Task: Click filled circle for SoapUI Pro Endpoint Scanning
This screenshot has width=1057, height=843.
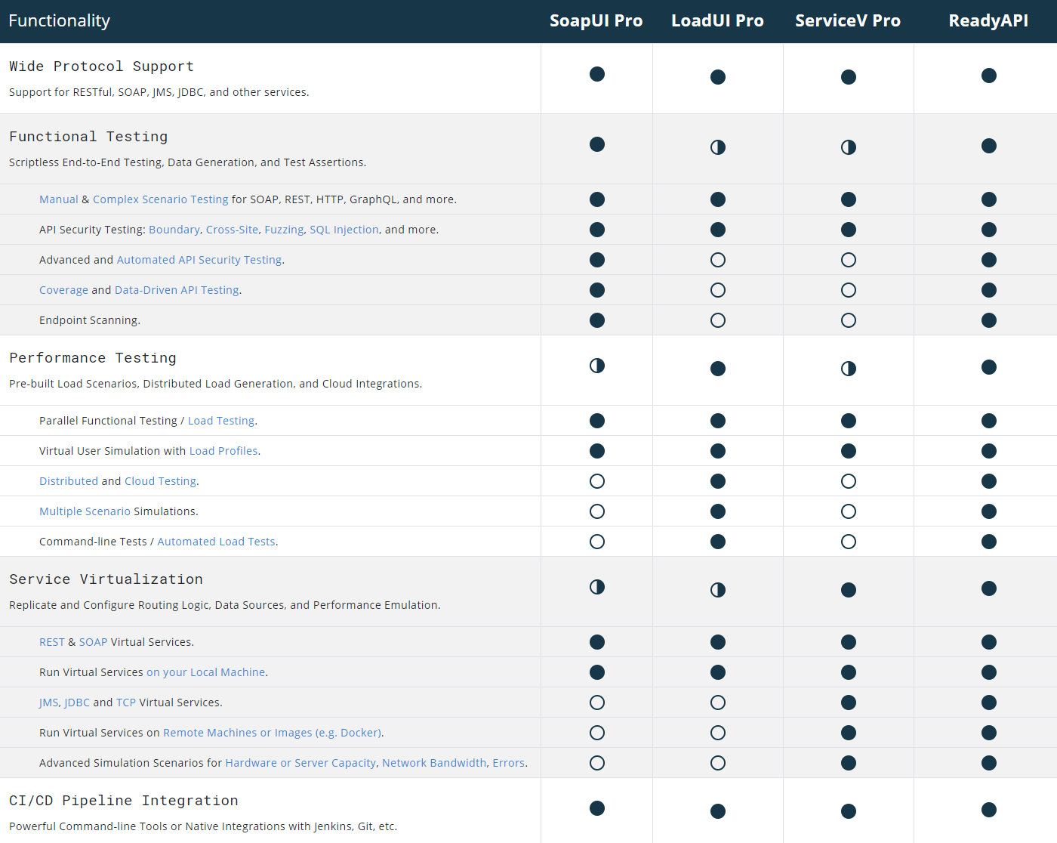Action: 597,320
